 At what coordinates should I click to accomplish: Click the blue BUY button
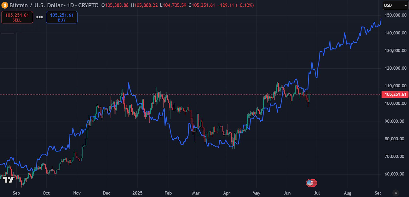(x=62, y=17)
